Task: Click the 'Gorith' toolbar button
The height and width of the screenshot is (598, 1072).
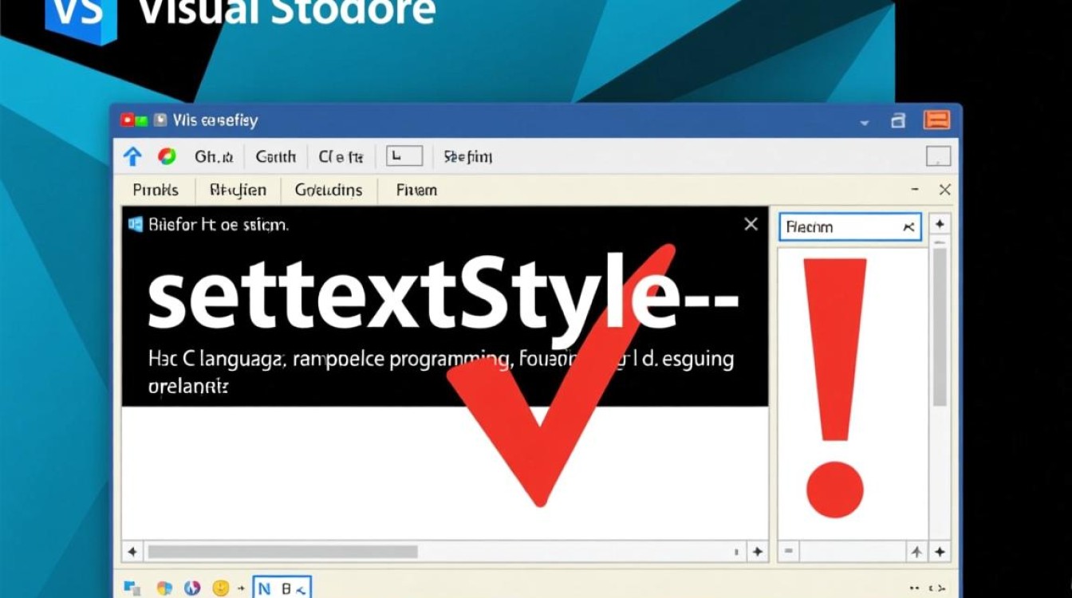Action: [x=276, y=157]
